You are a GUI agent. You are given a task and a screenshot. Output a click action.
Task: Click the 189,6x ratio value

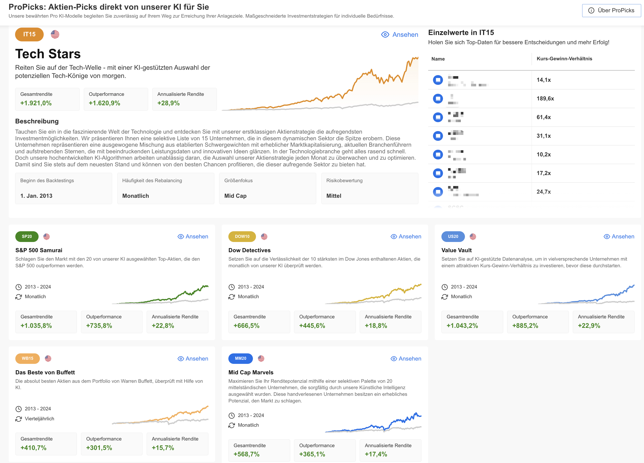545,99
